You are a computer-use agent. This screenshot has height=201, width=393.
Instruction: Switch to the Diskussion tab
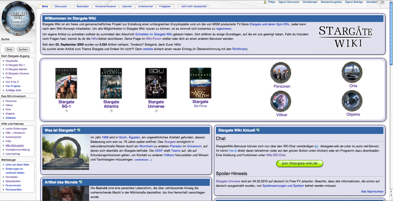(61, 7)
